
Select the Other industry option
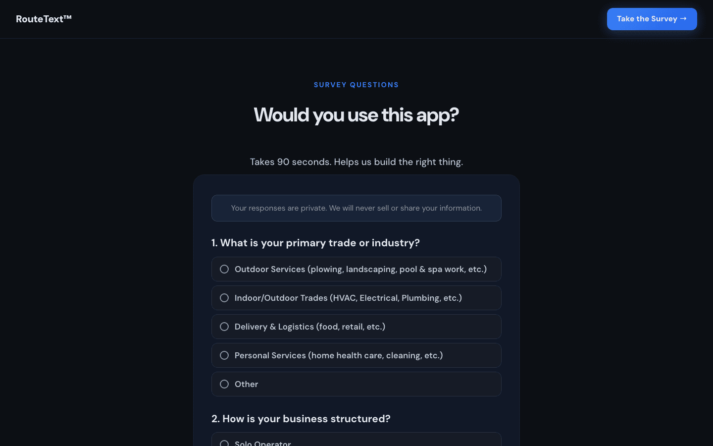356,384
